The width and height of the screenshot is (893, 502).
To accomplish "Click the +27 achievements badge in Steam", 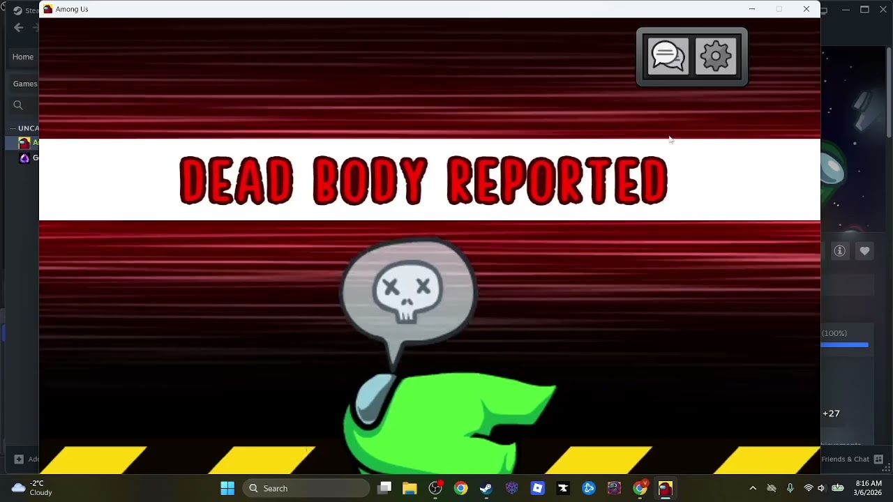I will pos(831,413).
